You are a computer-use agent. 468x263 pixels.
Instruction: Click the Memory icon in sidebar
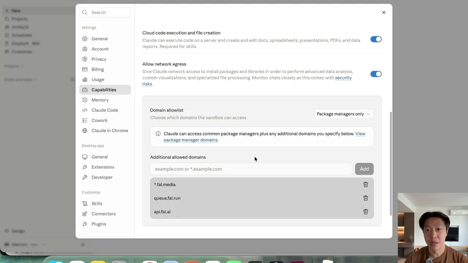click(85, 100)
